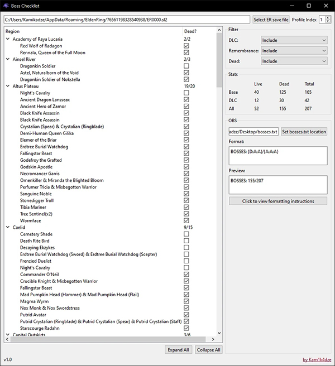Select the Wormface row

click(x=30, y=220)
